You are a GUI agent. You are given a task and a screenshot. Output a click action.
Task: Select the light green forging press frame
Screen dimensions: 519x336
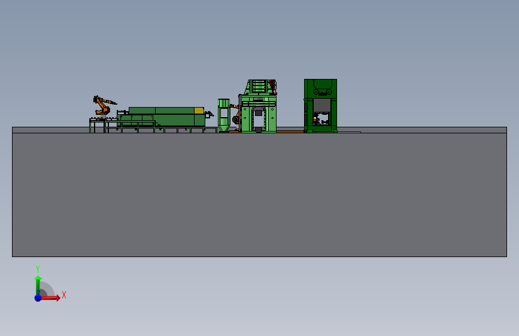pos(259,106)
